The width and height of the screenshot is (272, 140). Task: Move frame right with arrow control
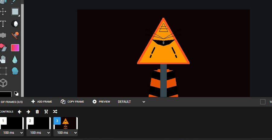pos(28,112)
